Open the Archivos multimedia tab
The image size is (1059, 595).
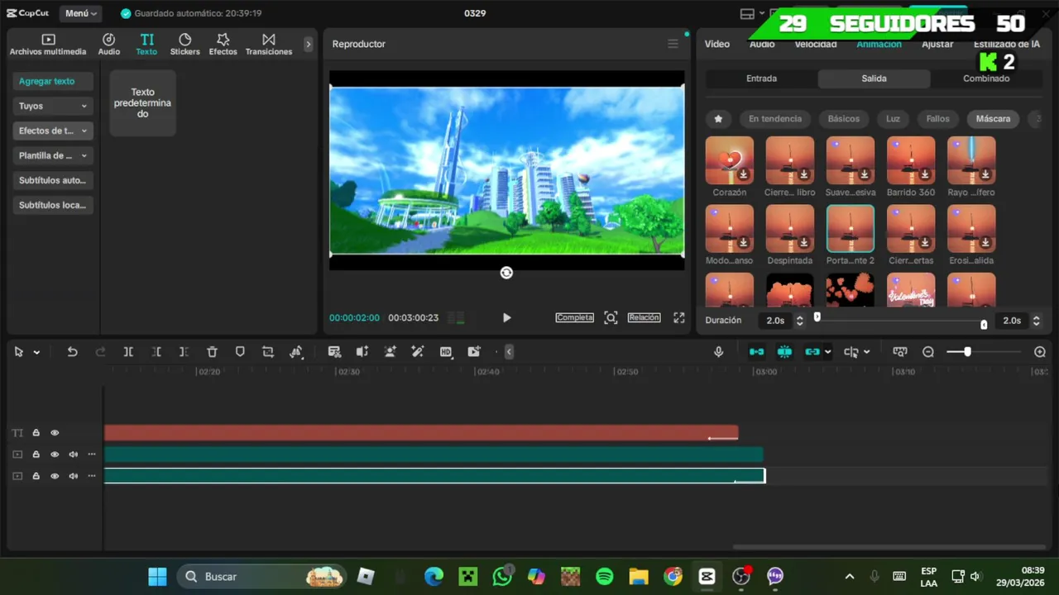pos(48,45)
